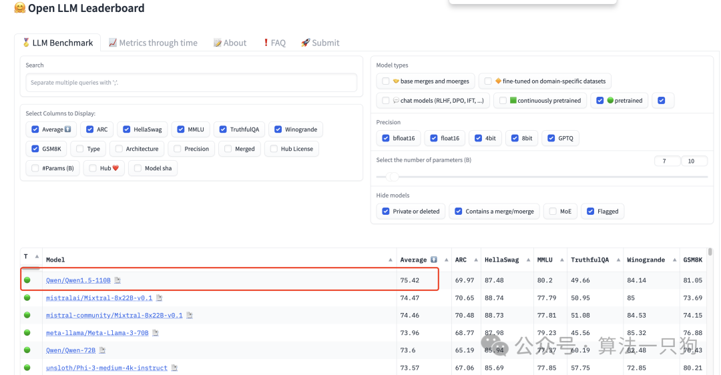721x375 pixels.
Task: Open the Qwen/Qwen-72B model link
Action: coord(71,350)
